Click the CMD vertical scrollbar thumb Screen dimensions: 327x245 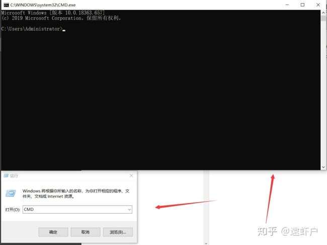click(x=323, y=18)
